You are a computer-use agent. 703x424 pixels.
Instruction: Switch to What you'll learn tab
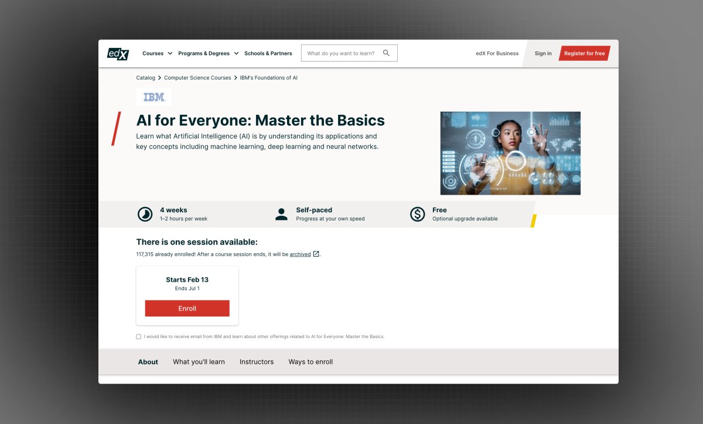[199, 362]
